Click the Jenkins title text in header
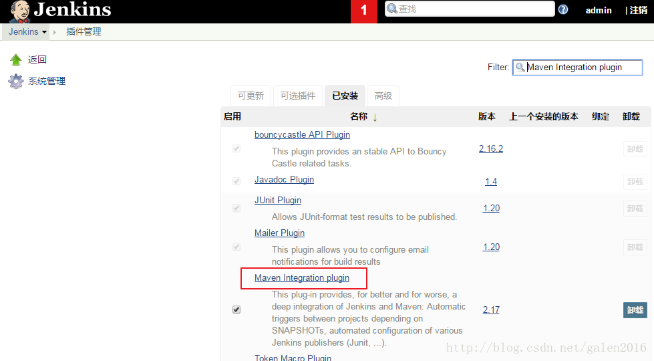 tap(73, 9)
